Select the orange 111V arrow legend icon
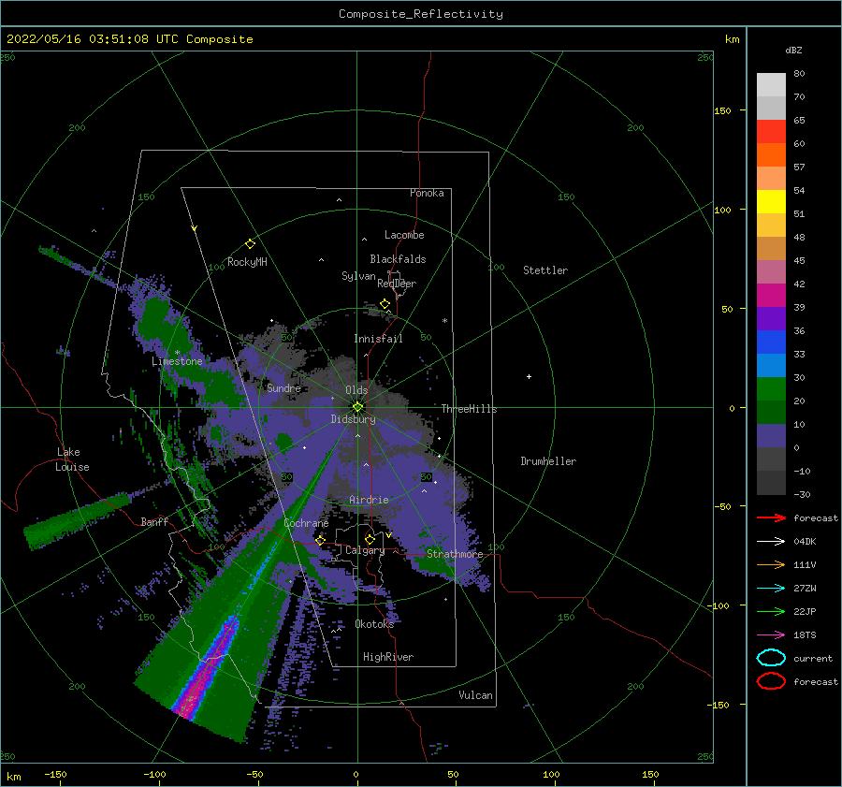842x787 pixels. click(x=771, y=564)
